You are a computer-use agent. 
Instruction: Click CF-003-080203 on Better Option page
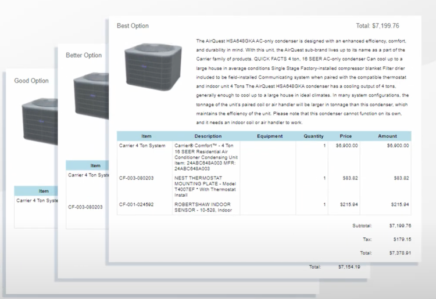coord(85,207)
